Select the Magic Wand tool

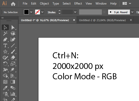click(5, 33)
